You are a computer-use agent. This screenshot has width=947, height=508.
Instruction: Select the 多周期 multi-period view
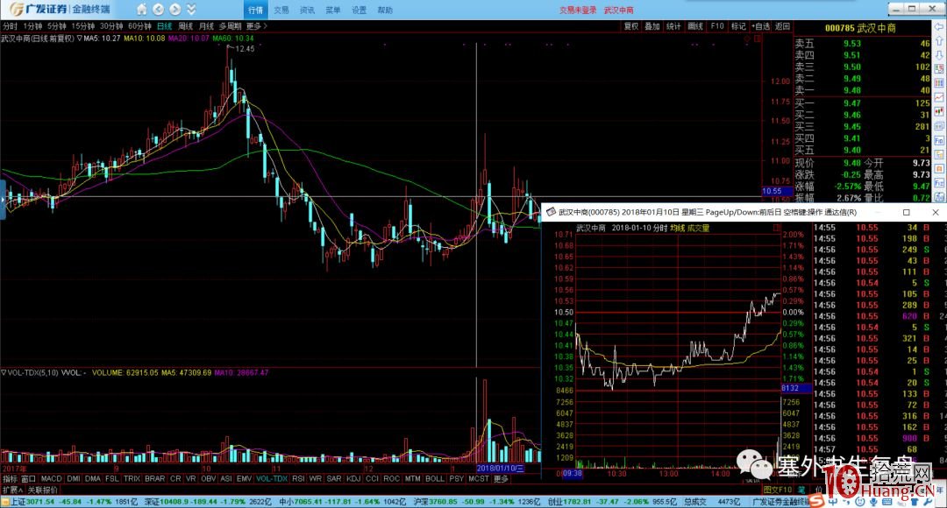click(x=230, y=26)
